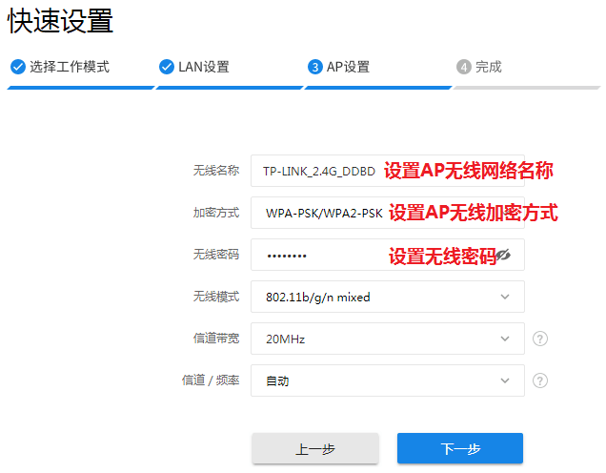Switch to the LAN设置 step label
This screenshot has height=473, width=606.
pyautogui.click(x=204, y=67)
